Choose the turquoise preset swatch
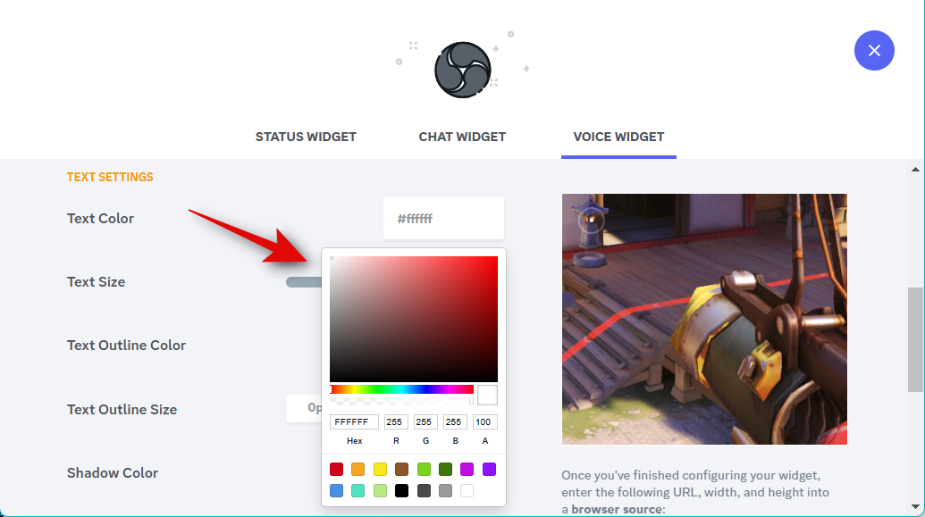Viewport: 925px width, 517px height. pyautogui.click(x=358, y=490)
